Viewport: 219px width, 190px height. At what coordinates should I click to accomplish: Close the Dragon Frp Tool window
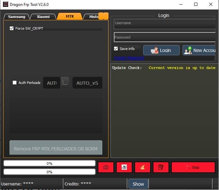(x=211, y=4)
